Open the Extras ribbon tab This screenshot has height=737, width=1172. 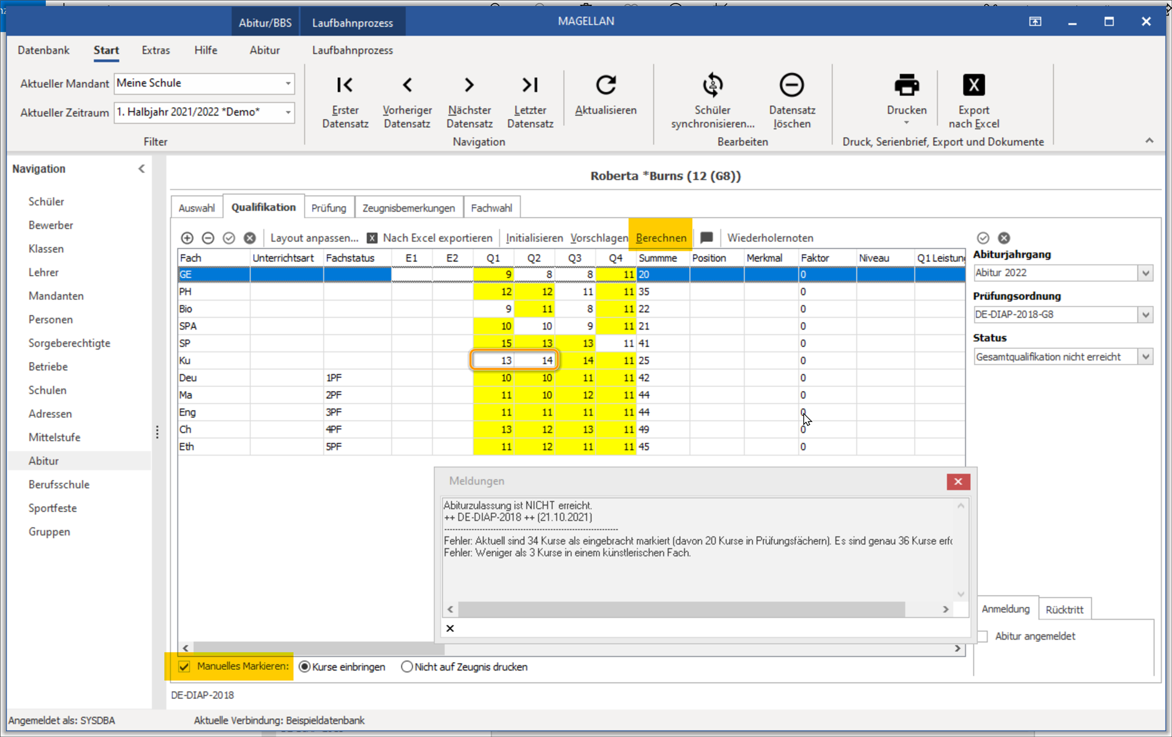(155, 50)
